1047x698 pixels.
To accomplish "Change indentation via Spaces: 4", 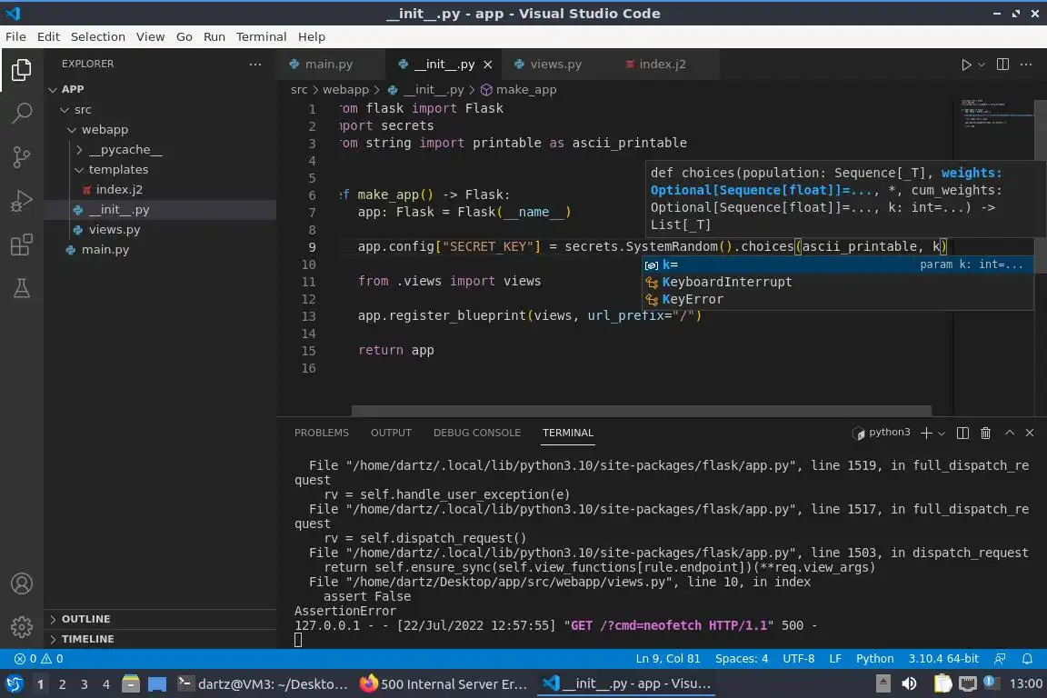I will tap(742, 659).
